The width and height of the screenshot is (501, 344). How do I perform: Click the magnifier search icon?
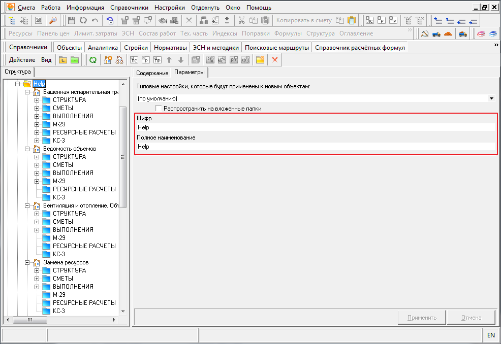tap(53, 20)
